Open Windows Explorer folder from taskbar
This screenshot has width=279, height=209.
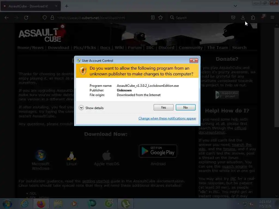pyautogui.click(x=58, y=204)
